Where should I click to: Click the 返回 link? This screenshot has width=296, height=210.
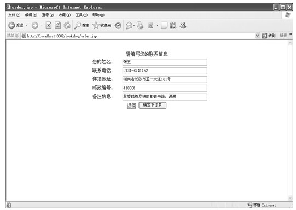[131, 106]
